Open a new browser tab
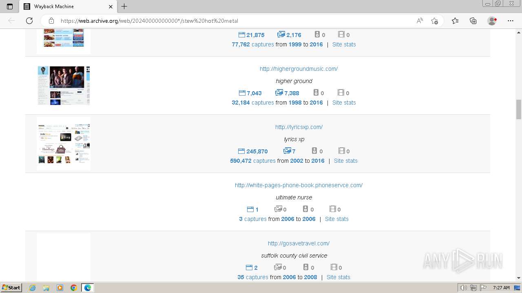Viewport: 522px width, 293px height. tap(124, 7)
